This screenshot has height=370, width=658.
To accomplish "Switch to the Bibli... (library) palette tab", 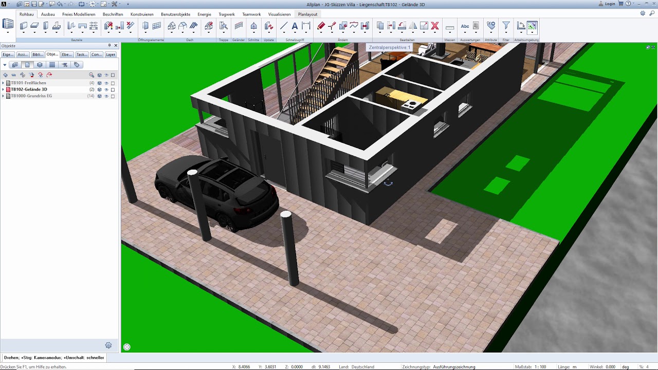I will pos(38,54).
